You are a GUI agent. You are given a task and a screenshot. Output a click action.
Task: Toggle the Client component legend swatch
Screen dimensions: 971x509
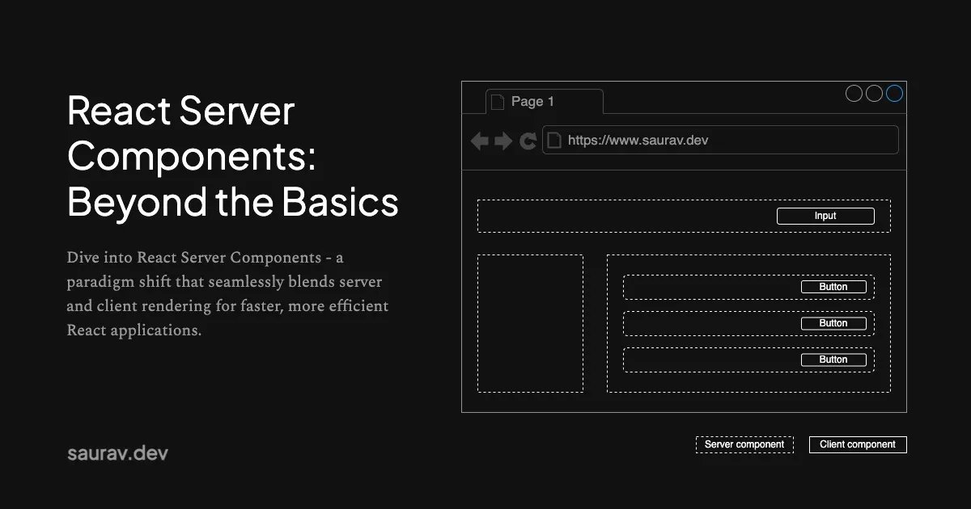pos(858,444)
